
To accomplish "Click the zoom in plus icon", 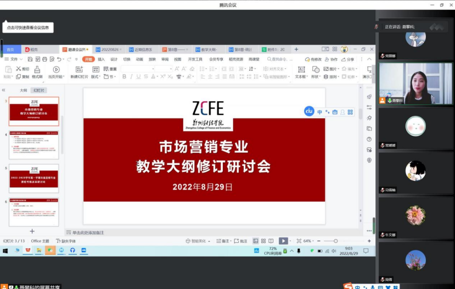I will tap(369, 241).
